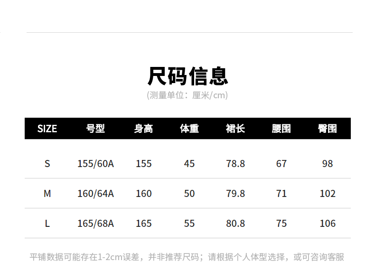
Task: Click the 78.8 skirt length value
Action: [x=235, y=164]
